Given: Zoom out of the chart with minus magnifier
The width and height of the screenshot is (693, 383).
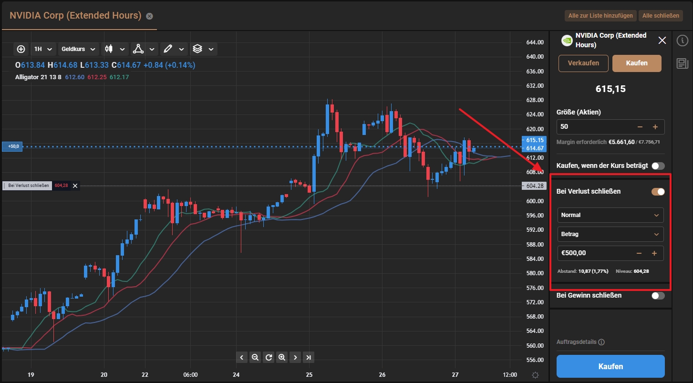Looking at the screenshot, I should 255,357.
